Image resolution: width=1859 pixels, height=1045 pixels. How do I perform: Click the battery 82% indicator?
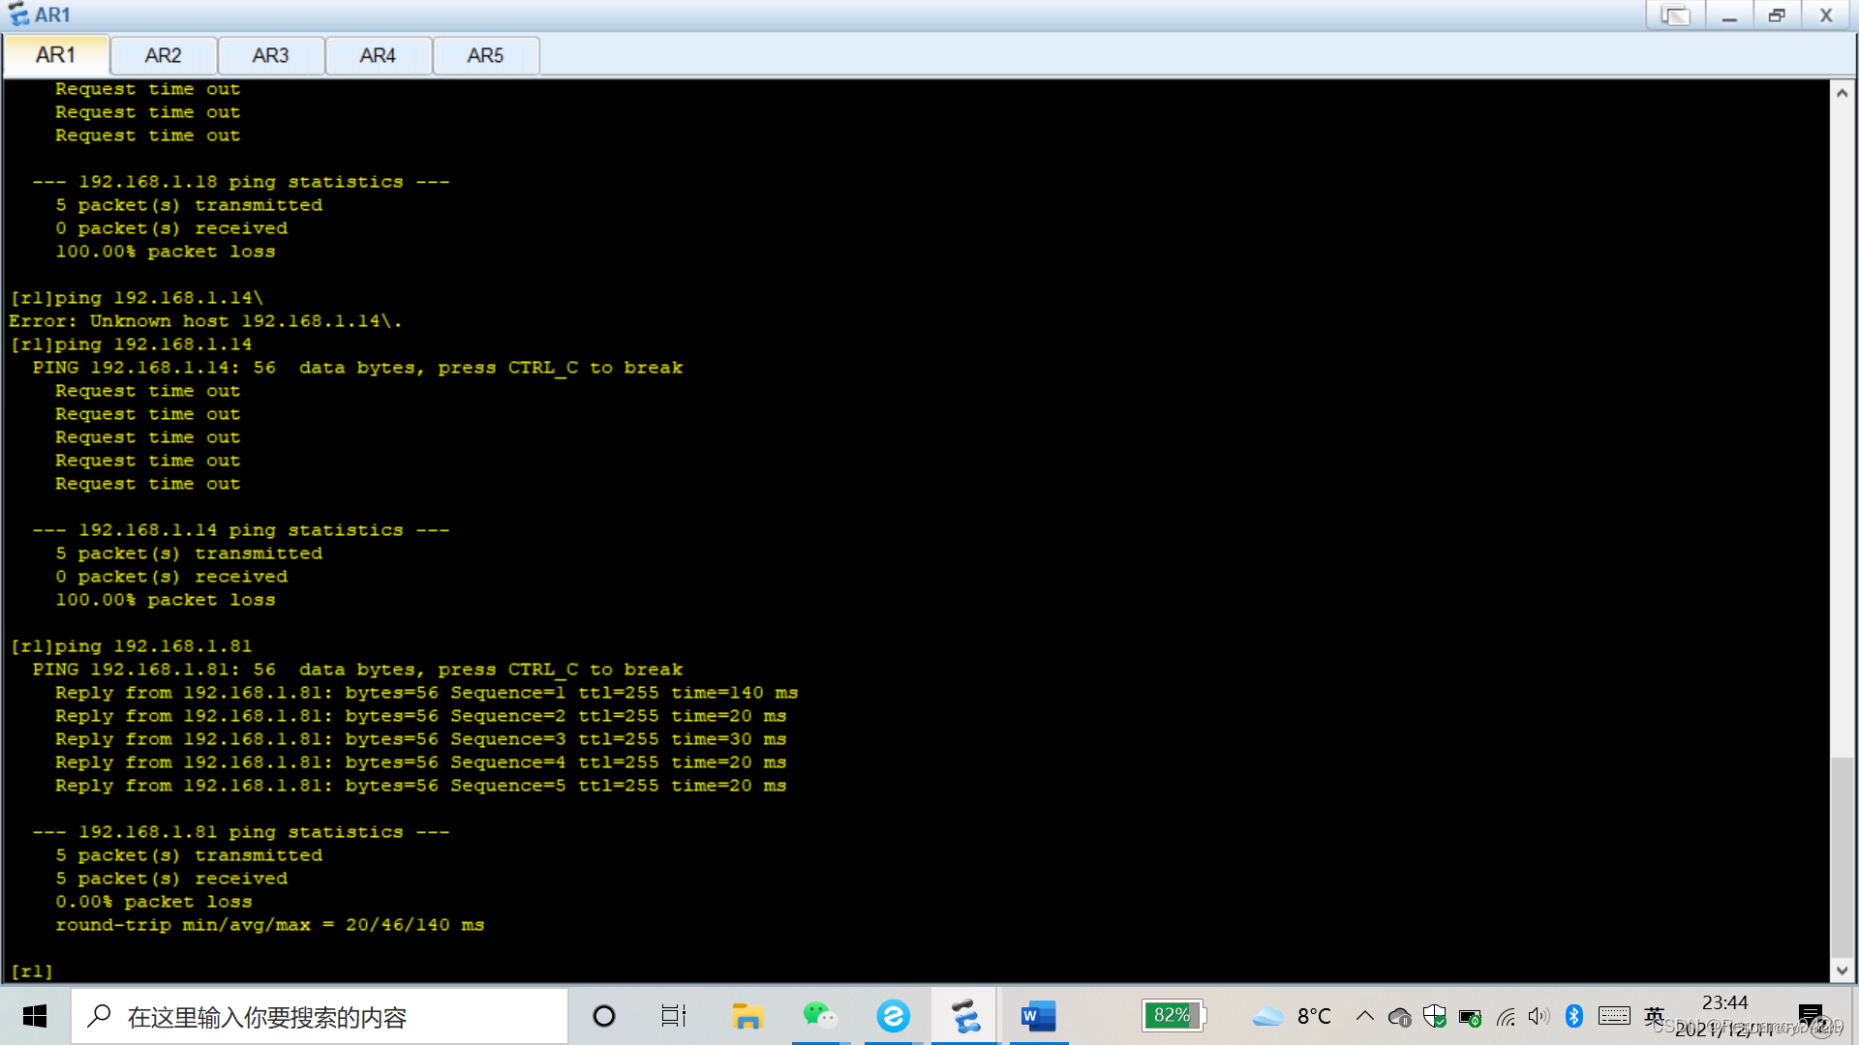[x=1173, y=1016]
